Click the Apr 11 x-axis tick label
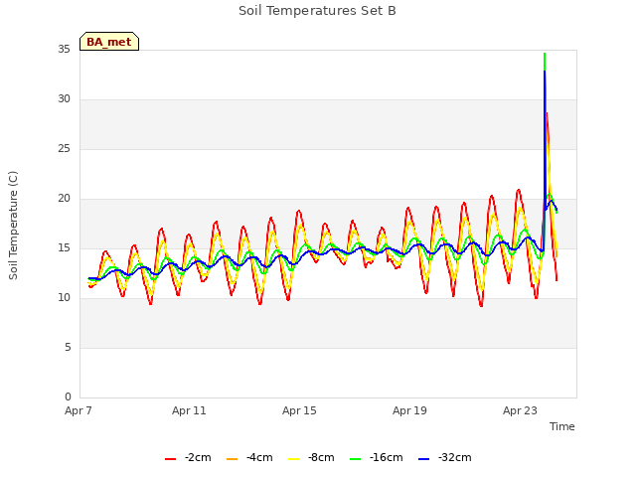 (x=189, y=410)
